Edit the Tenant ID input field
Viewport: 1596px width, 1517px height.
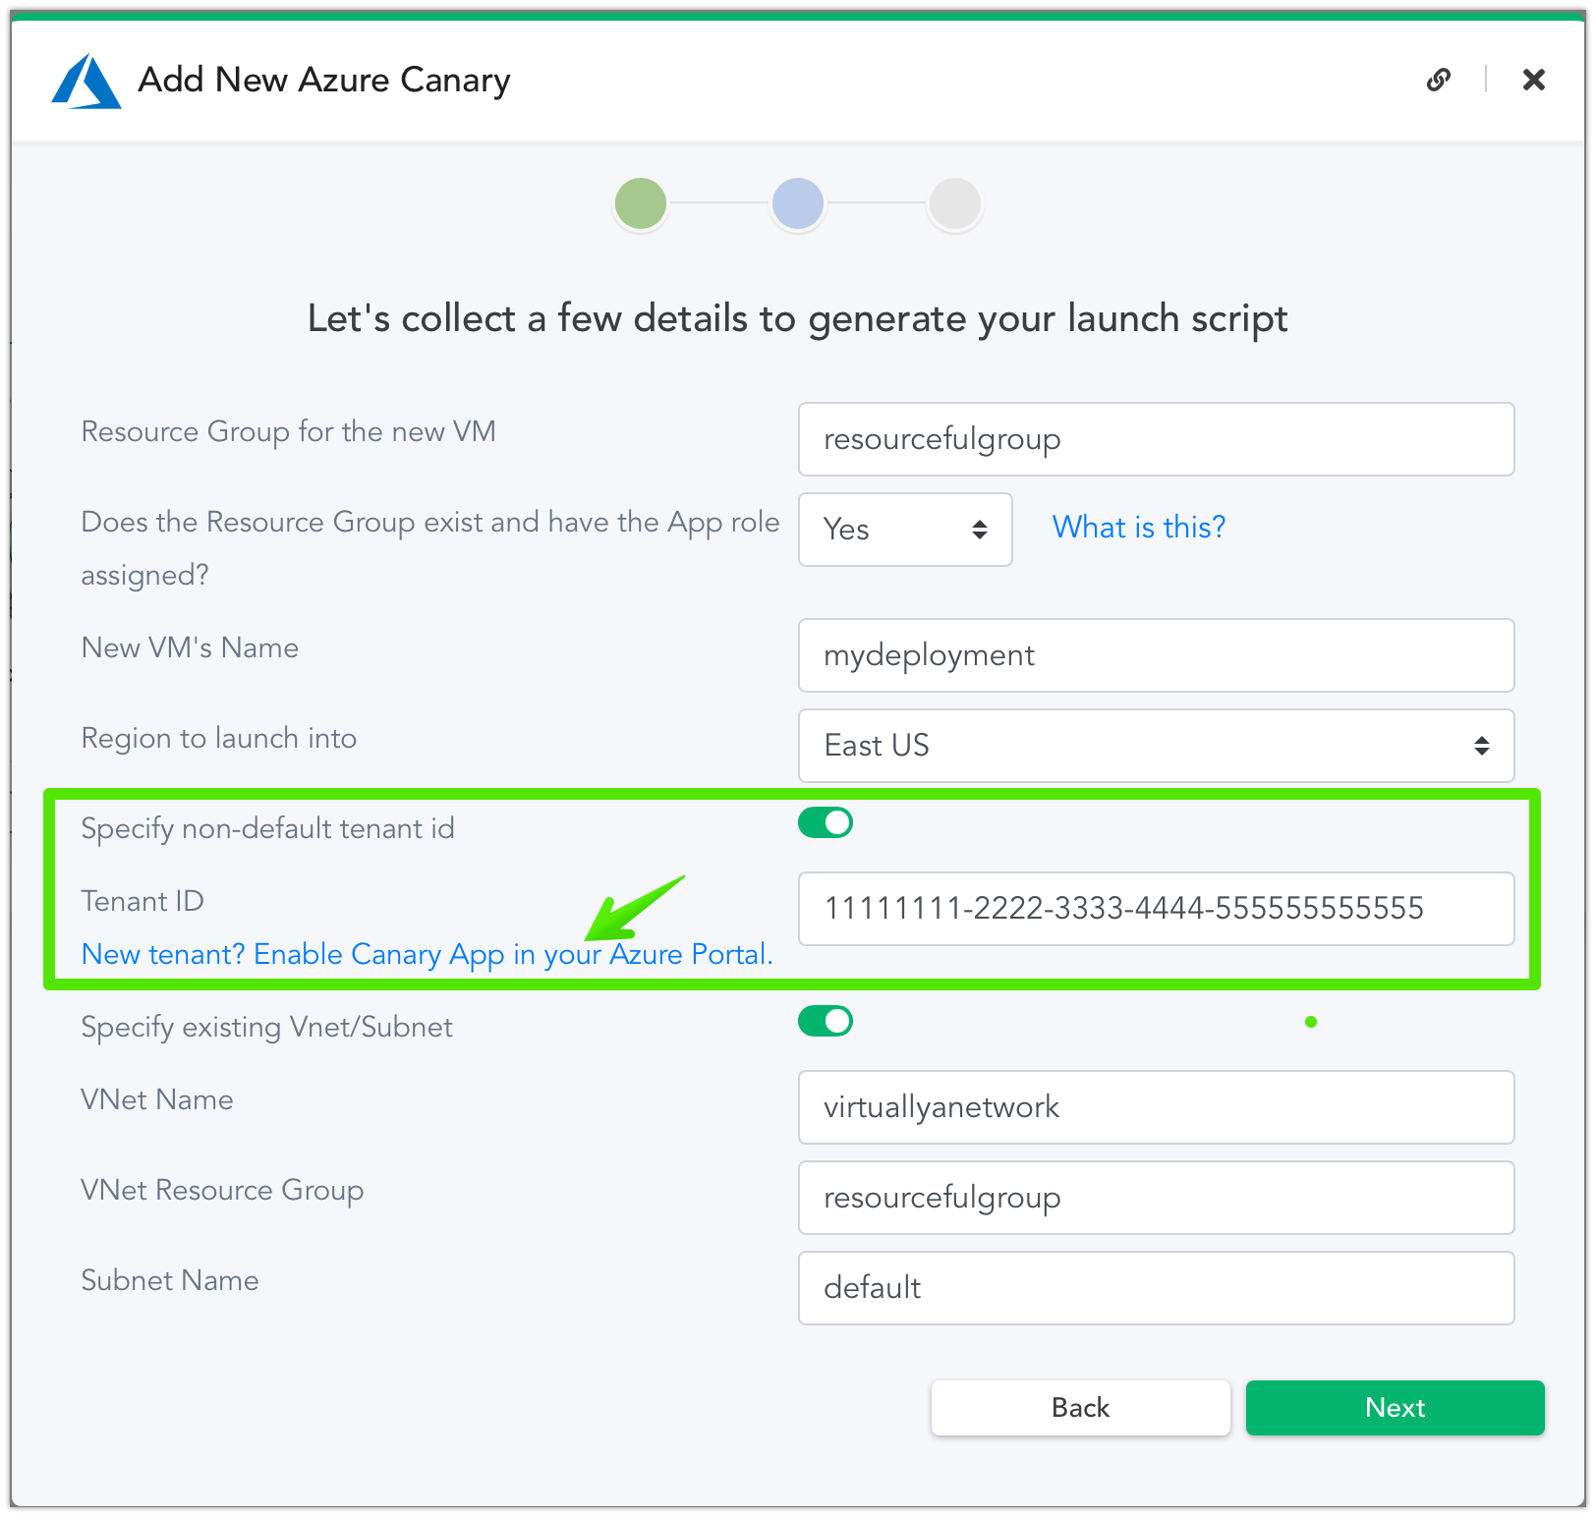[1156, 909]
